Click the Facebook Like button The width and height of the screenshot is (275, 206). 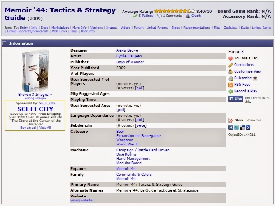[x=236, y=99]
